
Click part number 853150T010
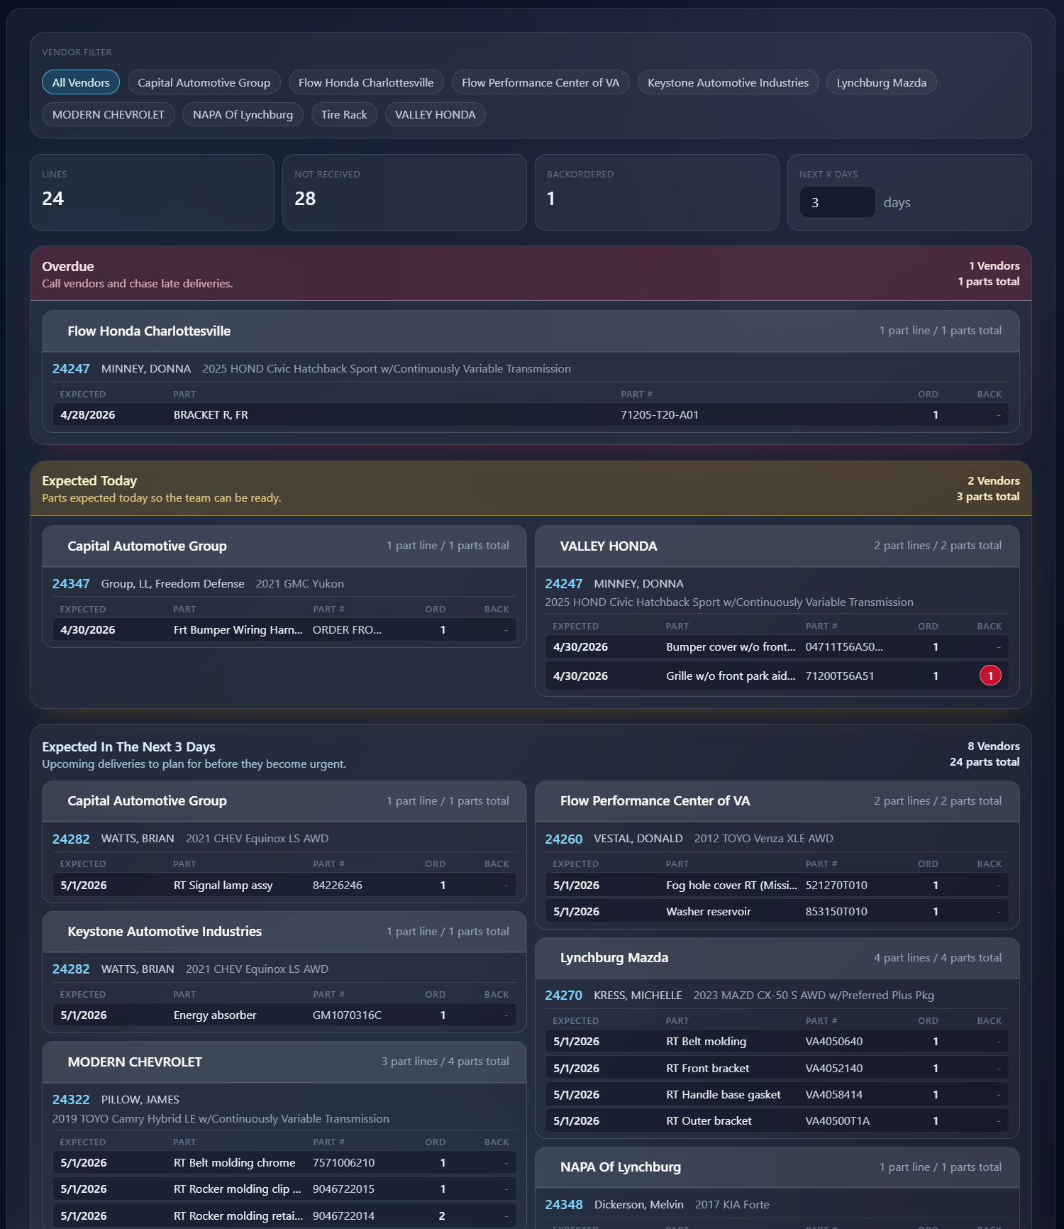(836, 911)
